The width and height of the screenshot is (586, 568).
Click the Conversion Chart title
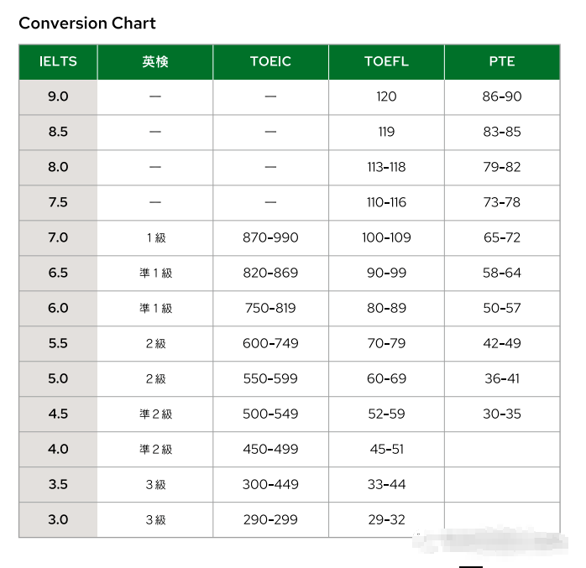[87, 23]
